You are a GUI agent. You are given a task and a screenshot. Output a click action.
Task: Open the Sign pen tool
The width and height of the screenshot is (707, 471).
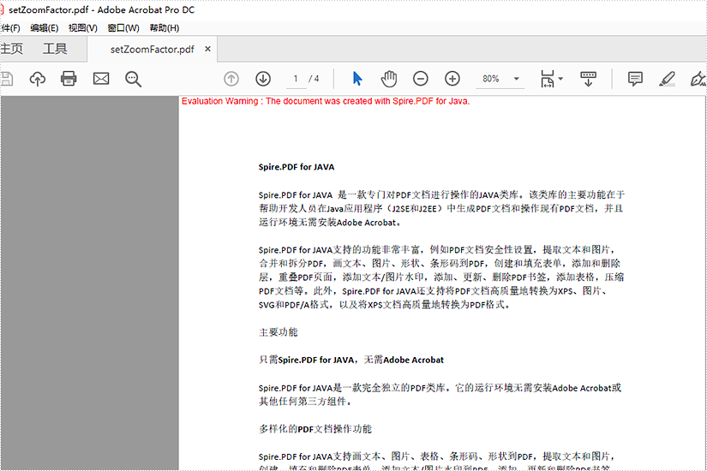[698, 79]
